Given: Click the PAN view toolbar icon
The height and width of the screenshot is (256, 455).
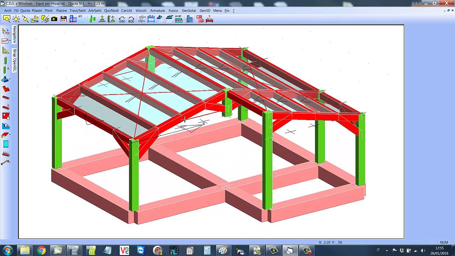Looking at the screenshot, I should click(x=35, y=19).
